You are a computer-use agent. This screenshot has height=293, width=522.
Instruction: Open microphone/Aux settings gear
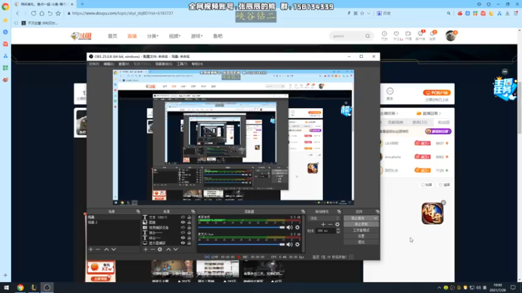pyautogui.click(x=298, y=245)
